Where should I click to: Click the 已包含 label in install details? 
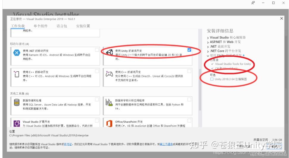tap(214, 60)
